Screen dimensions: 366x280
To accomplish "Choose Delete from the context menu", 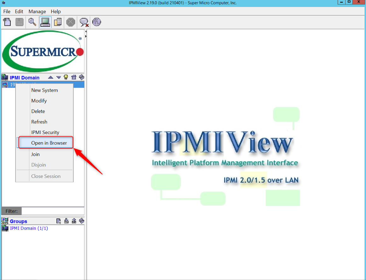I will point(44,111).
